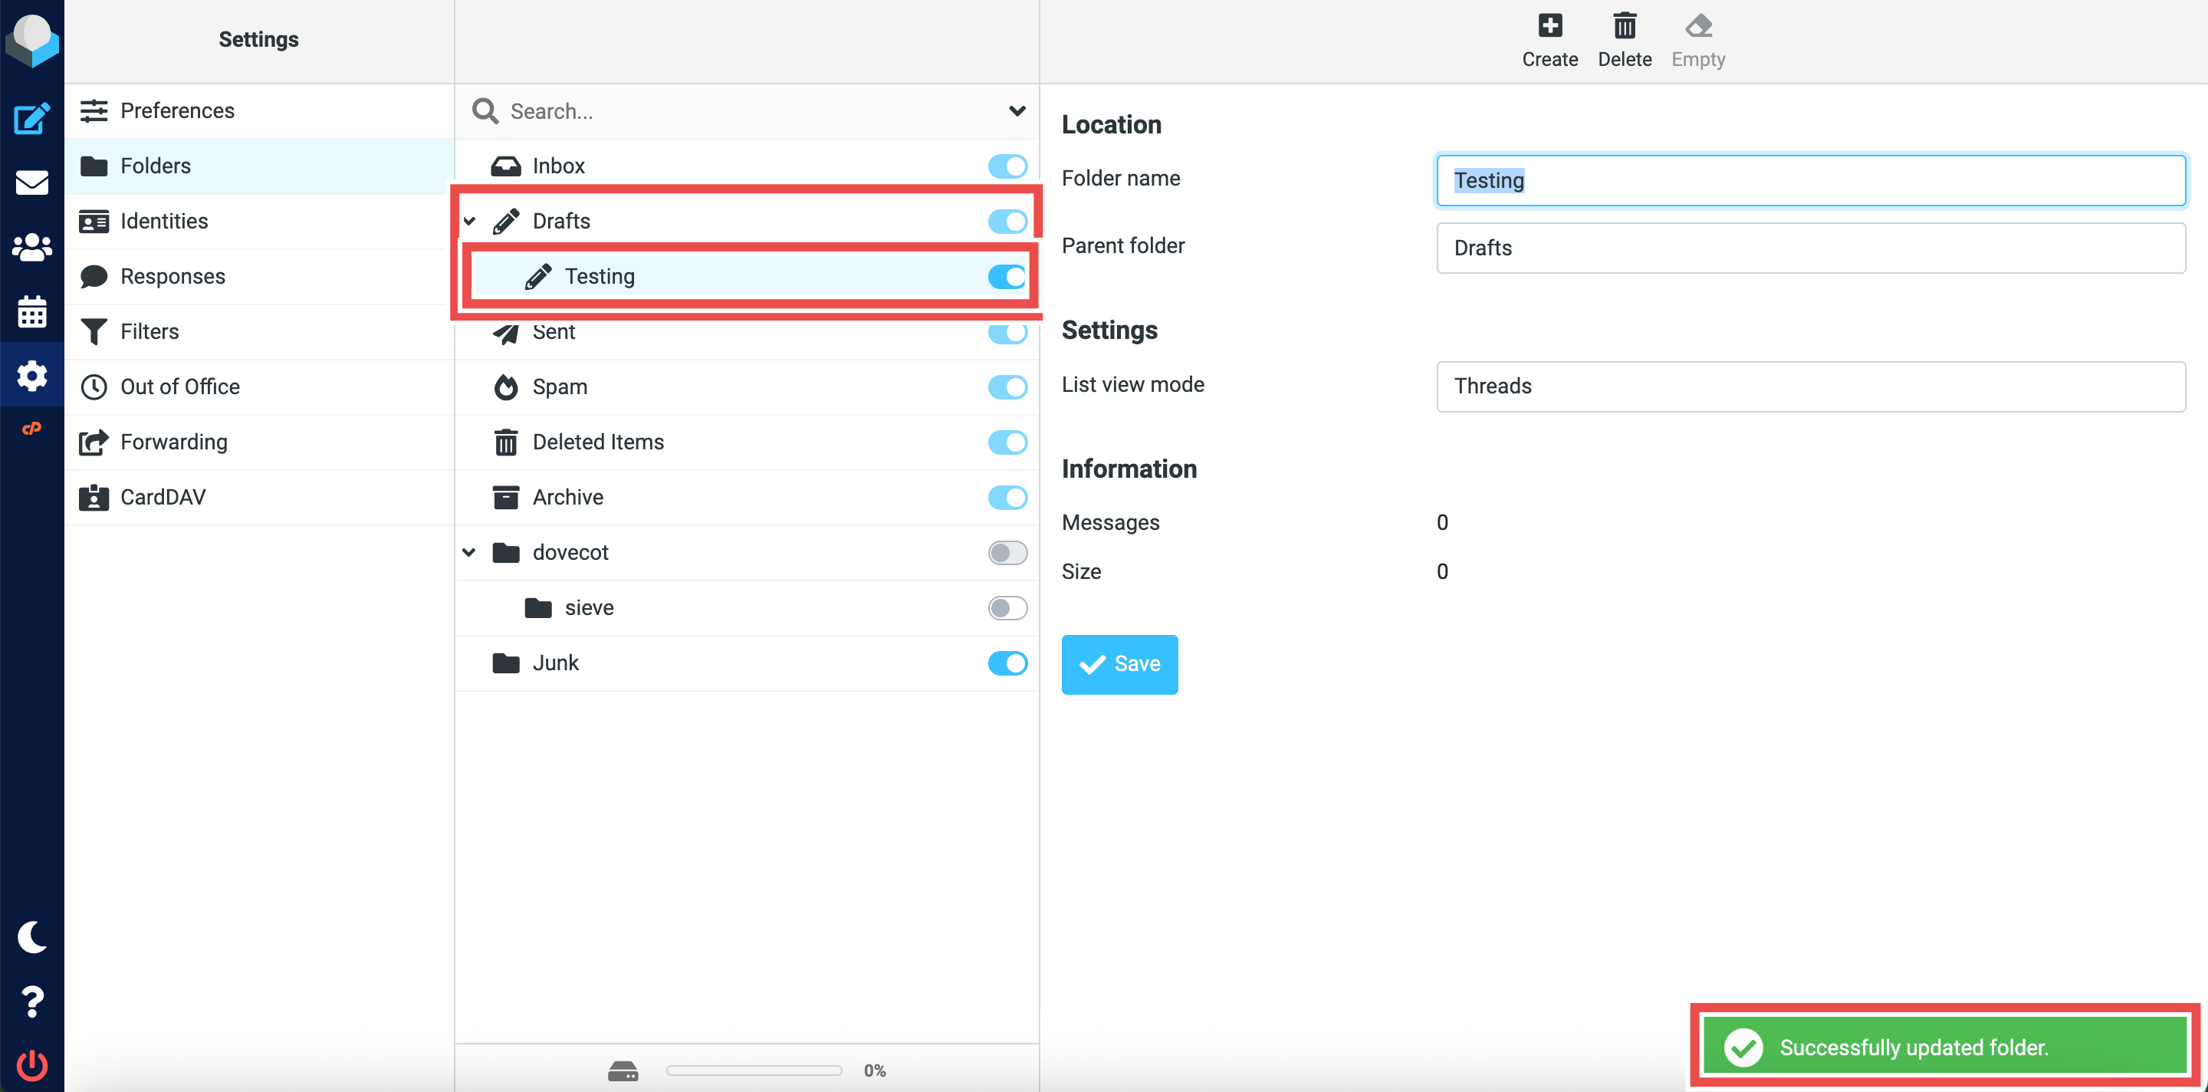Open the compose new message icon
Screen dimensions: 2208x1092
(x=31, y=118)
